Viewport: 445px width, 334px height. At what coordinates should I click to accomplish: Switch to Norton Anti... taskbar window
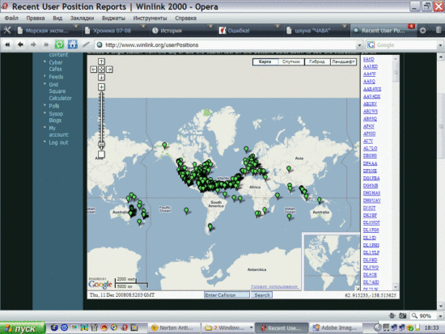175,328
